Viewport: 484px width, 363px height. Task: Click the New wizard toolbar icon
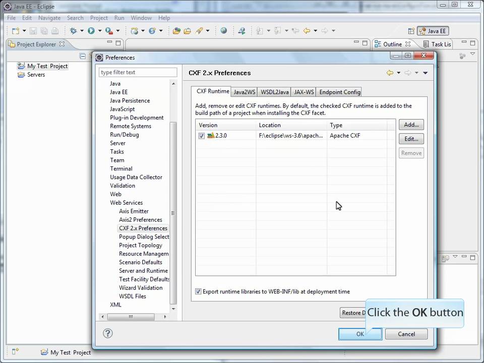tap(16, 31)
